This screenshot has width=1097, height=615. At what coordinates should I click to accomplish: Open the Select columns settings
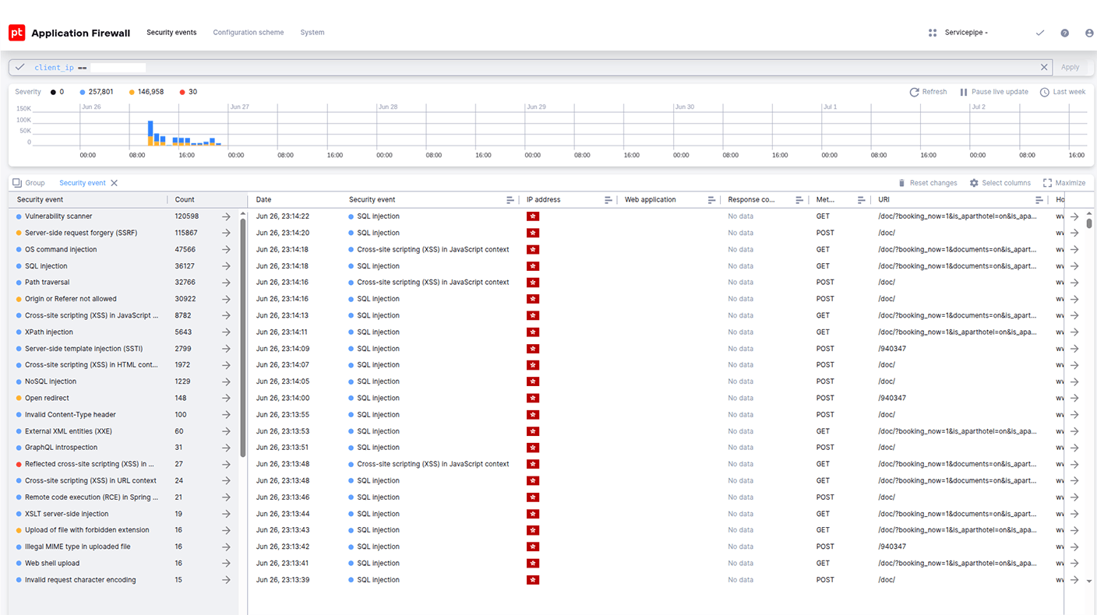(1000, 183)
